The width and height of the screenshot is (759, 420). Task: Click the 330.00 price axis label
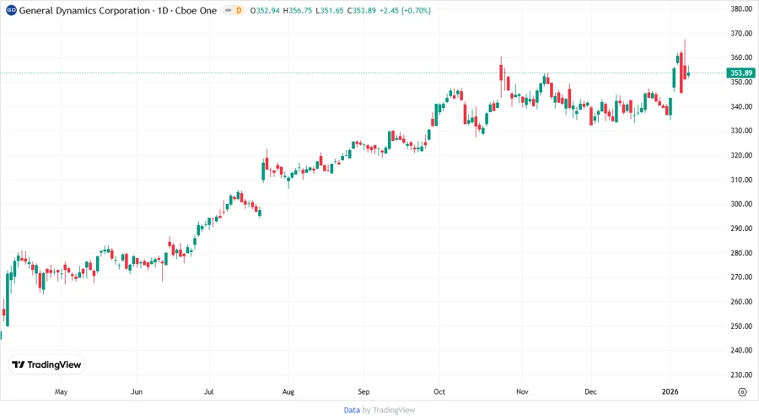click(741, 131)
